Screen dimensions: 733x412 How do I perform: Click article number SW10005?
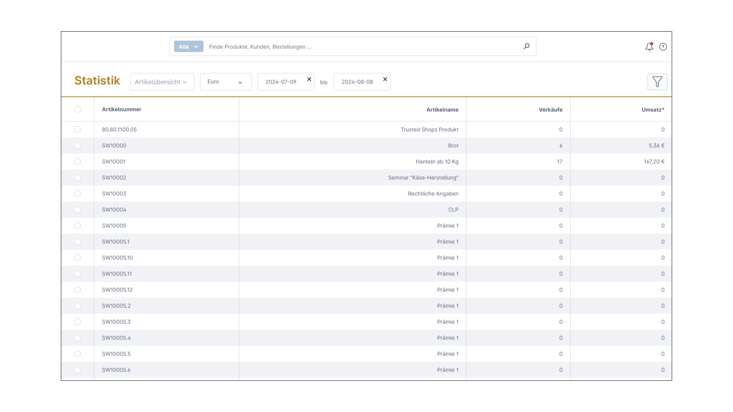(x=114, y=226)
